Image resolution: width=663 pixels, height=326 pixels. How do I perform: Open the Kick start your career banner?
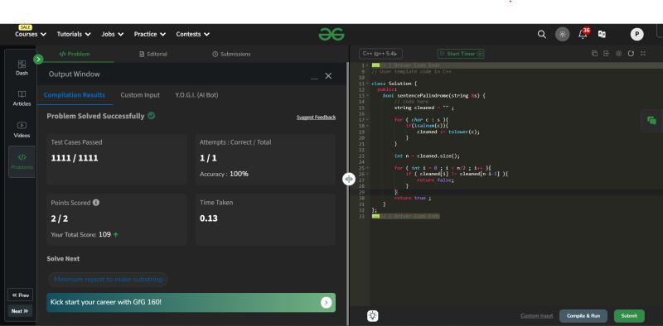(x=191, y=302)
